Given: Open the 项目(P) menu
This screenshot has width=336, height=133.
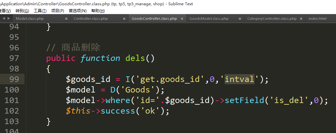Looking at the screenshot, I should coord(58,11).
